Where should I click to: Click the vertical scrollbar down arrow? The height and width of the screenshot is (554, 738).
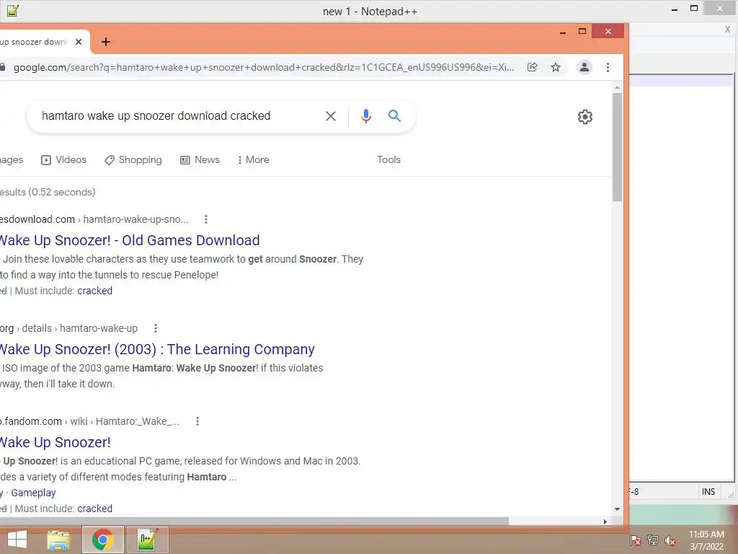click(617, 509)
